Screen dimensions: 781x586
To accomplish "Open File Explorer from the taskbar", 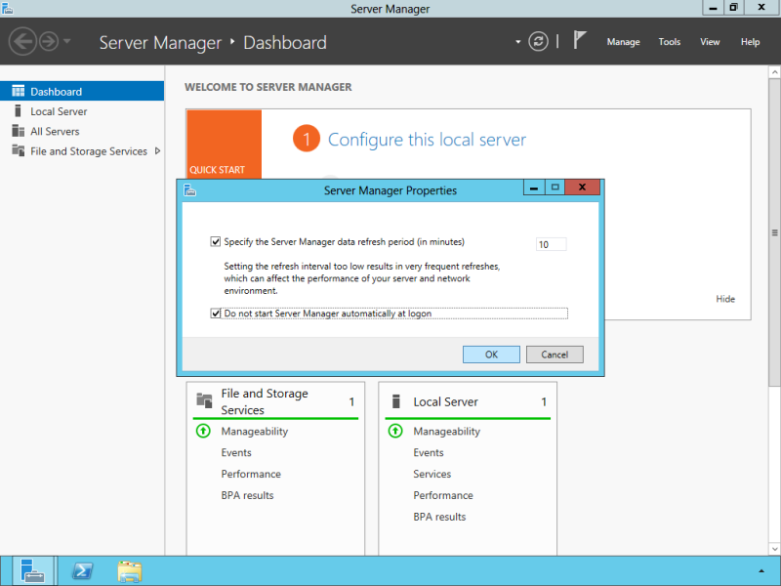I will pyautogui.click(x=130, y=571).
